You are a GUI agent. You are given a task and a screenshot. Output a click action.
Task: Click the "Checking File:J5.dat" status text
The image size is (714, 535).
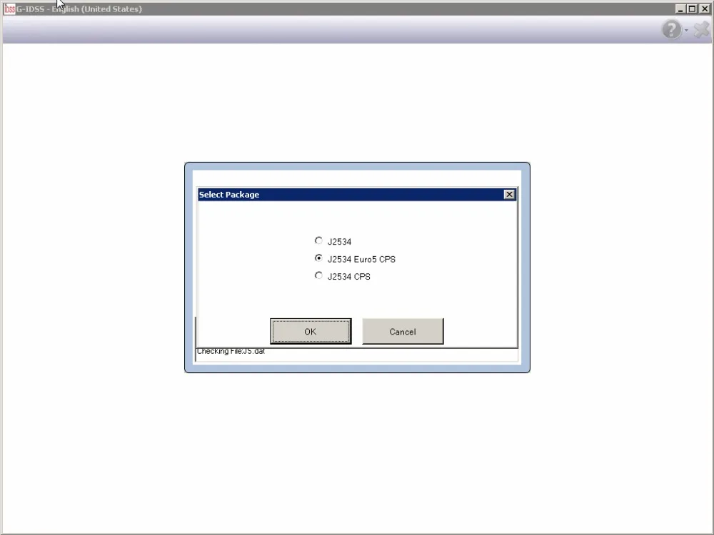point(231,352)
